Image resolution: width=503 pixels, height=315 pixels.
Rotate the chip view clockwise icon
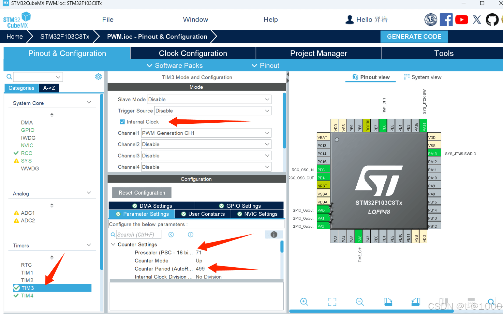click(x=388, y=302)
